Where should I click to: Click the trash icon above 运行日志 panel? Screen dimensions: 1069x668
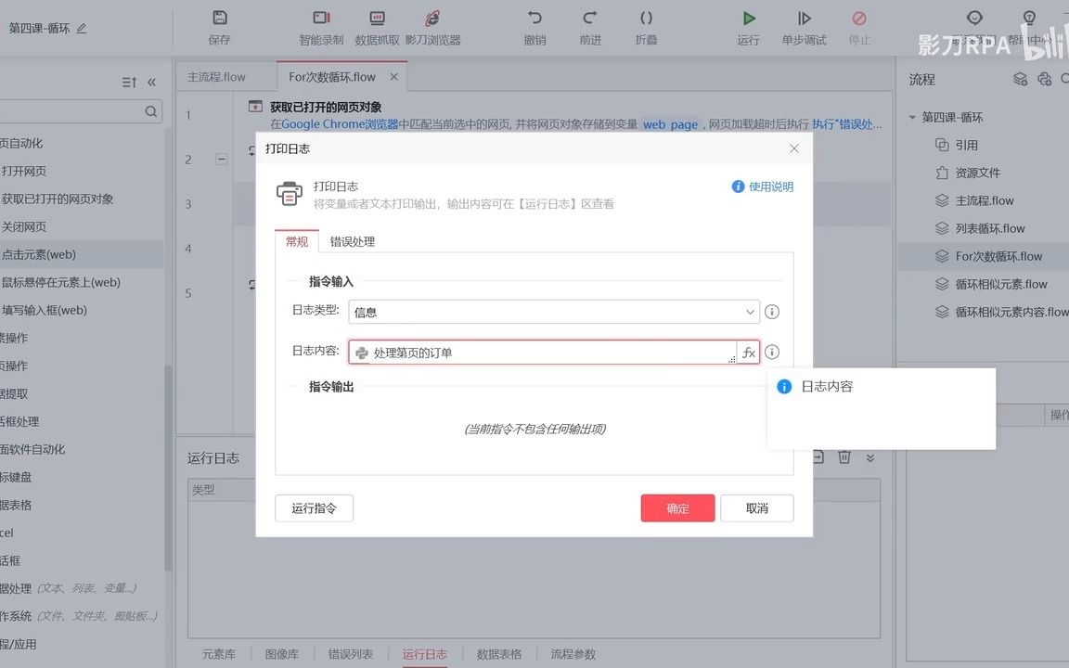(x=844, y=456)
